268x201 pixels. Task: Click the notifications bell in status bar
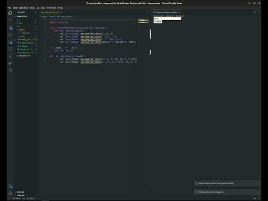(x=259, y=199)
